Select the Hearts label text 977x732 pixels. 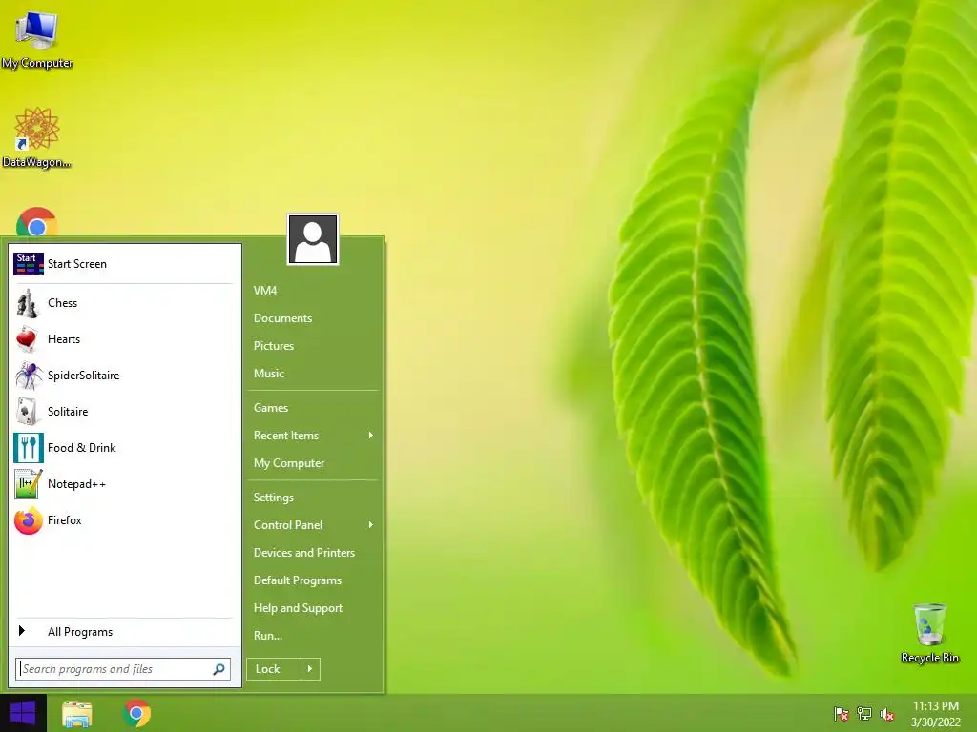[64, 339]
